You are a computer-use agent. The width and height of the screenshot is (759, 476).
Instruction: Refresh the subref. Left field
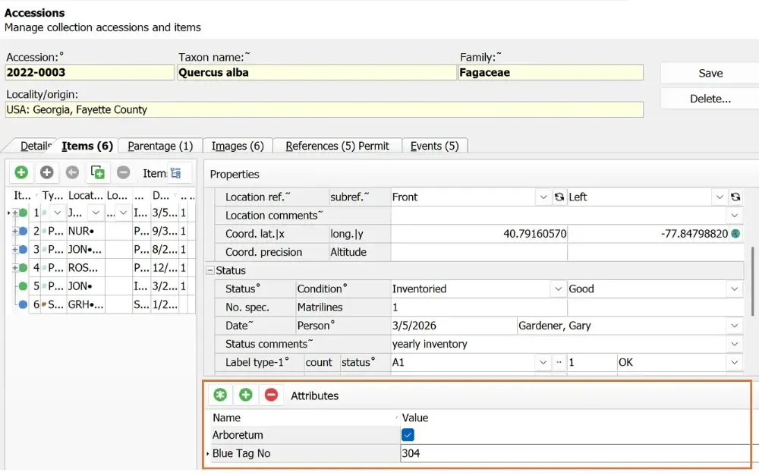pyautogui.click(x=735, y=197)
